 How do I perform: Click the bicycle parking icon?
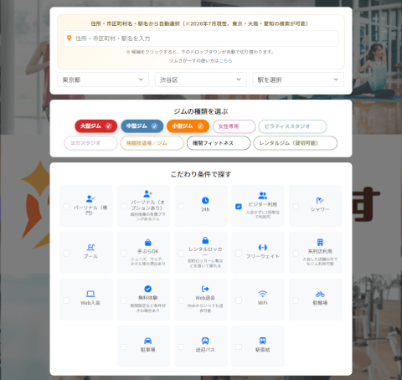coord(320,294)
